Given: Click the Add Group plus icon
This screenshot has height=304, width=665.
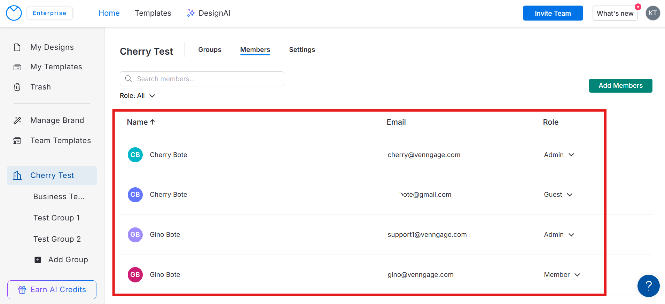Looking at the screenshot, I should (38, 260).
